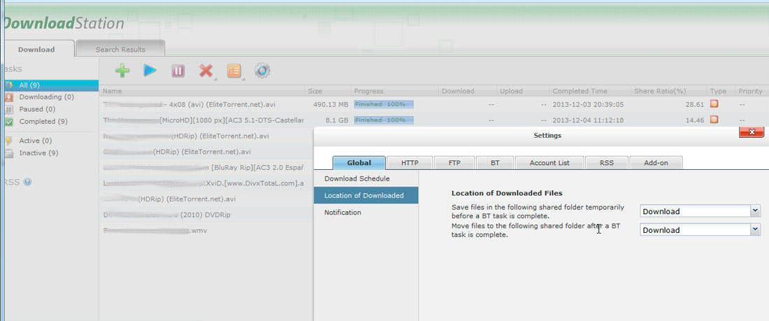Switch to the Download tab
This screenshot has height=321, width=769.
38,49
